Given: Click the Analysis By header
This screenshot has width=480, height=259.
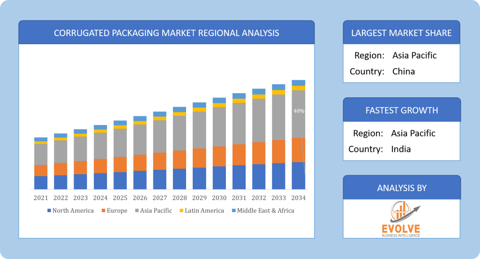Looking at the screenshot, I should point(402,188).
